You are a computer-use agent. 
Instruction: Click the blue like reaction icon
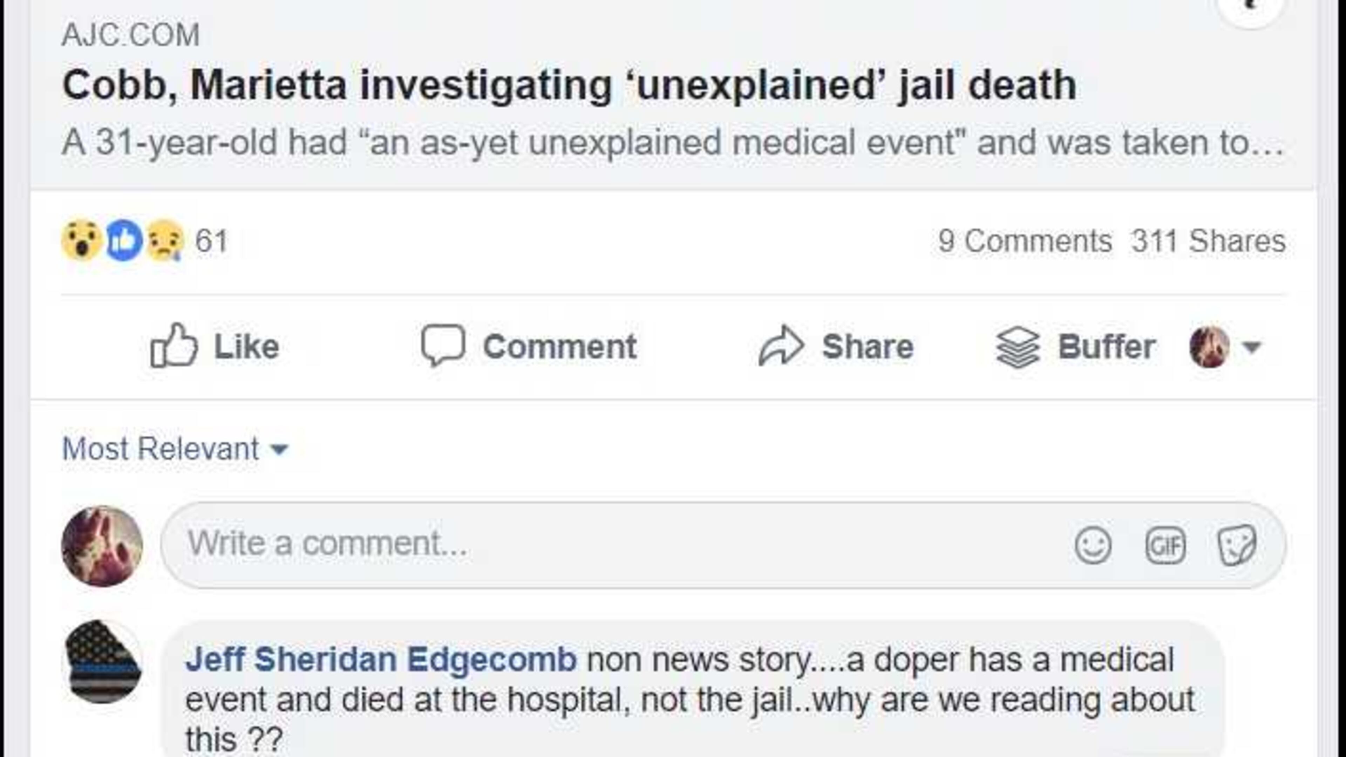[x=124, y=241]
